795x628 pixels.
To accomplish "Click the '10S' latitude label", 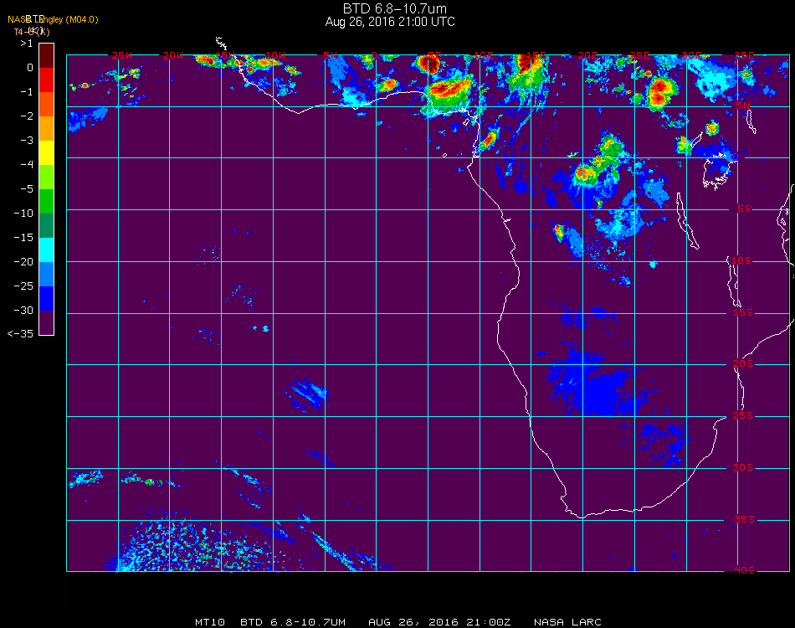I will [741, 260].
